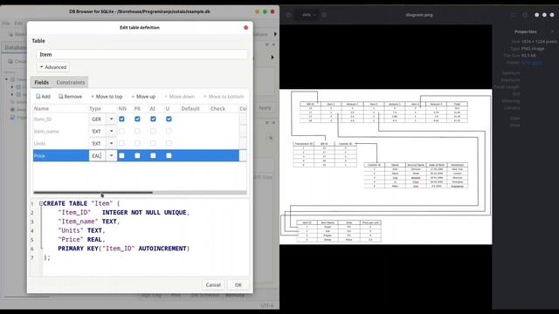Select the Price field name cell
Image resolution: width=559 pixels, height=314 pixels.
(60, 155)
